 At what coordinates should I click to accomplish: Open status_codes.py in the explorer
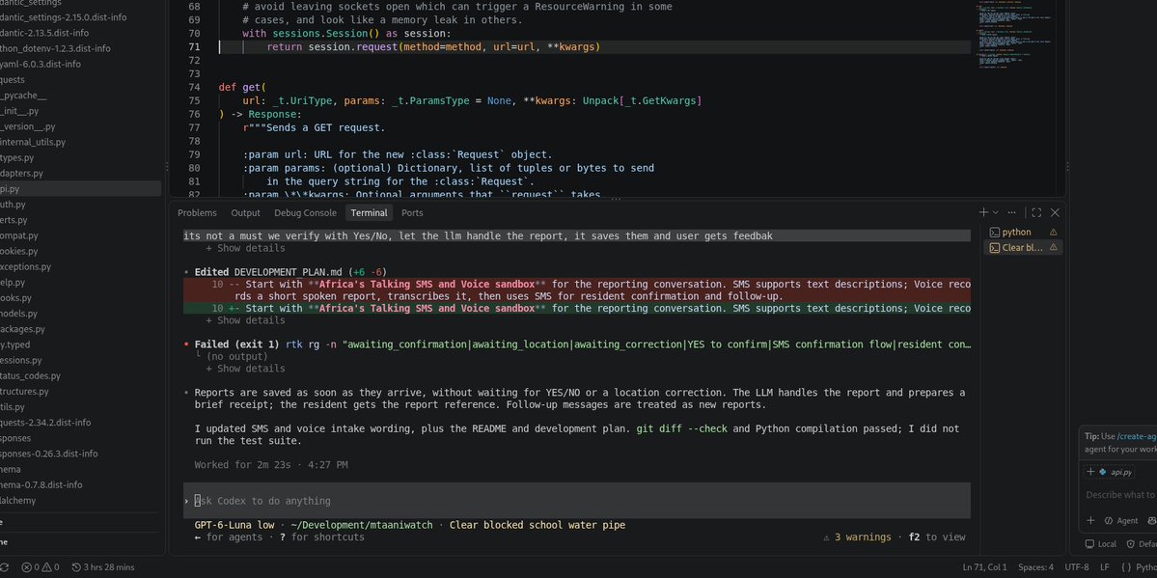click(x=30, y=375)
